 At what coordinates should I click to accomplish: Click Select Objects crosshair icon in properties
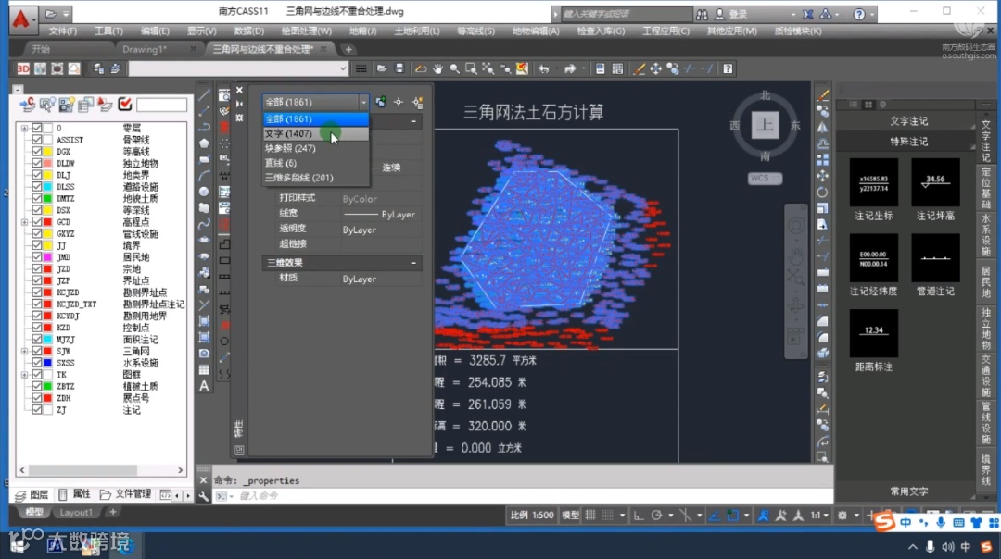(399, 102)
